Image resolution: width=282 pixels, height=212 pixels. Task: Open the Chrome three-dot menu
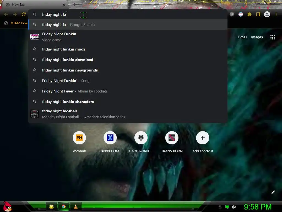click(276, 14)
